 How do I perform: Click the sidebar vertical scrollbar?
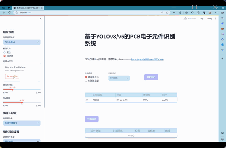(44, 62)
